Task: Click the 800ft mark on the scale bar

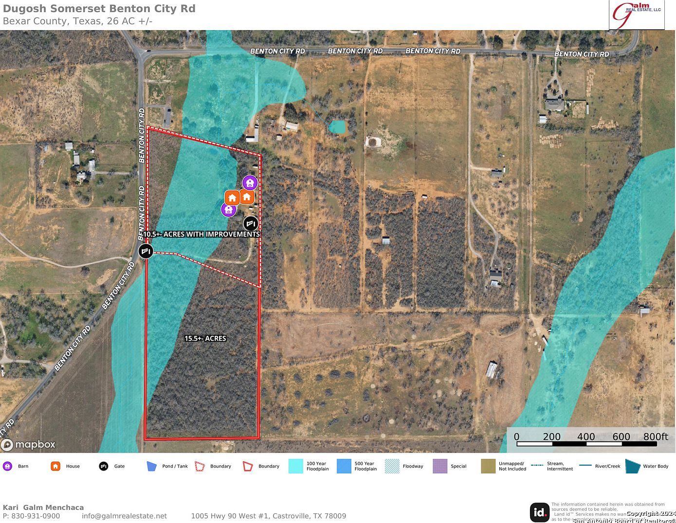Action: [x=656, y=436]
